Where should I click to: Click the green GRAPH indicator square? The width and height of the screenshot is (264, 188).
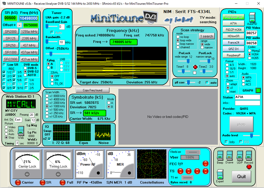point(258,90)
